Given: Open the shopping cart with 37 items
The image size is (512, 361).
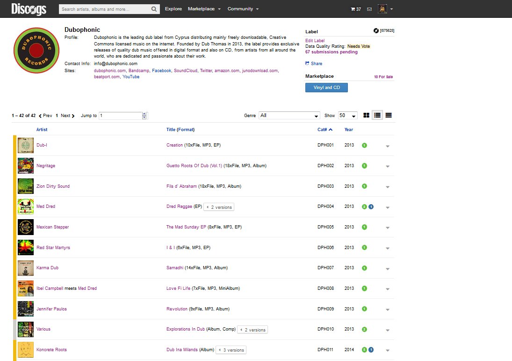Looking at the screenshot, I should pos(355,9).
